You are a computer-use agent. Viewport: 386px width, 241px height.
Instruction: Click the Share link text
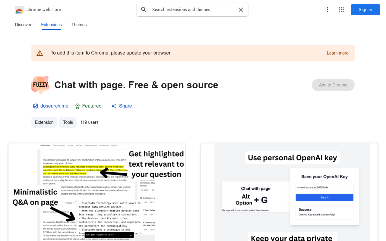(125, 106)
